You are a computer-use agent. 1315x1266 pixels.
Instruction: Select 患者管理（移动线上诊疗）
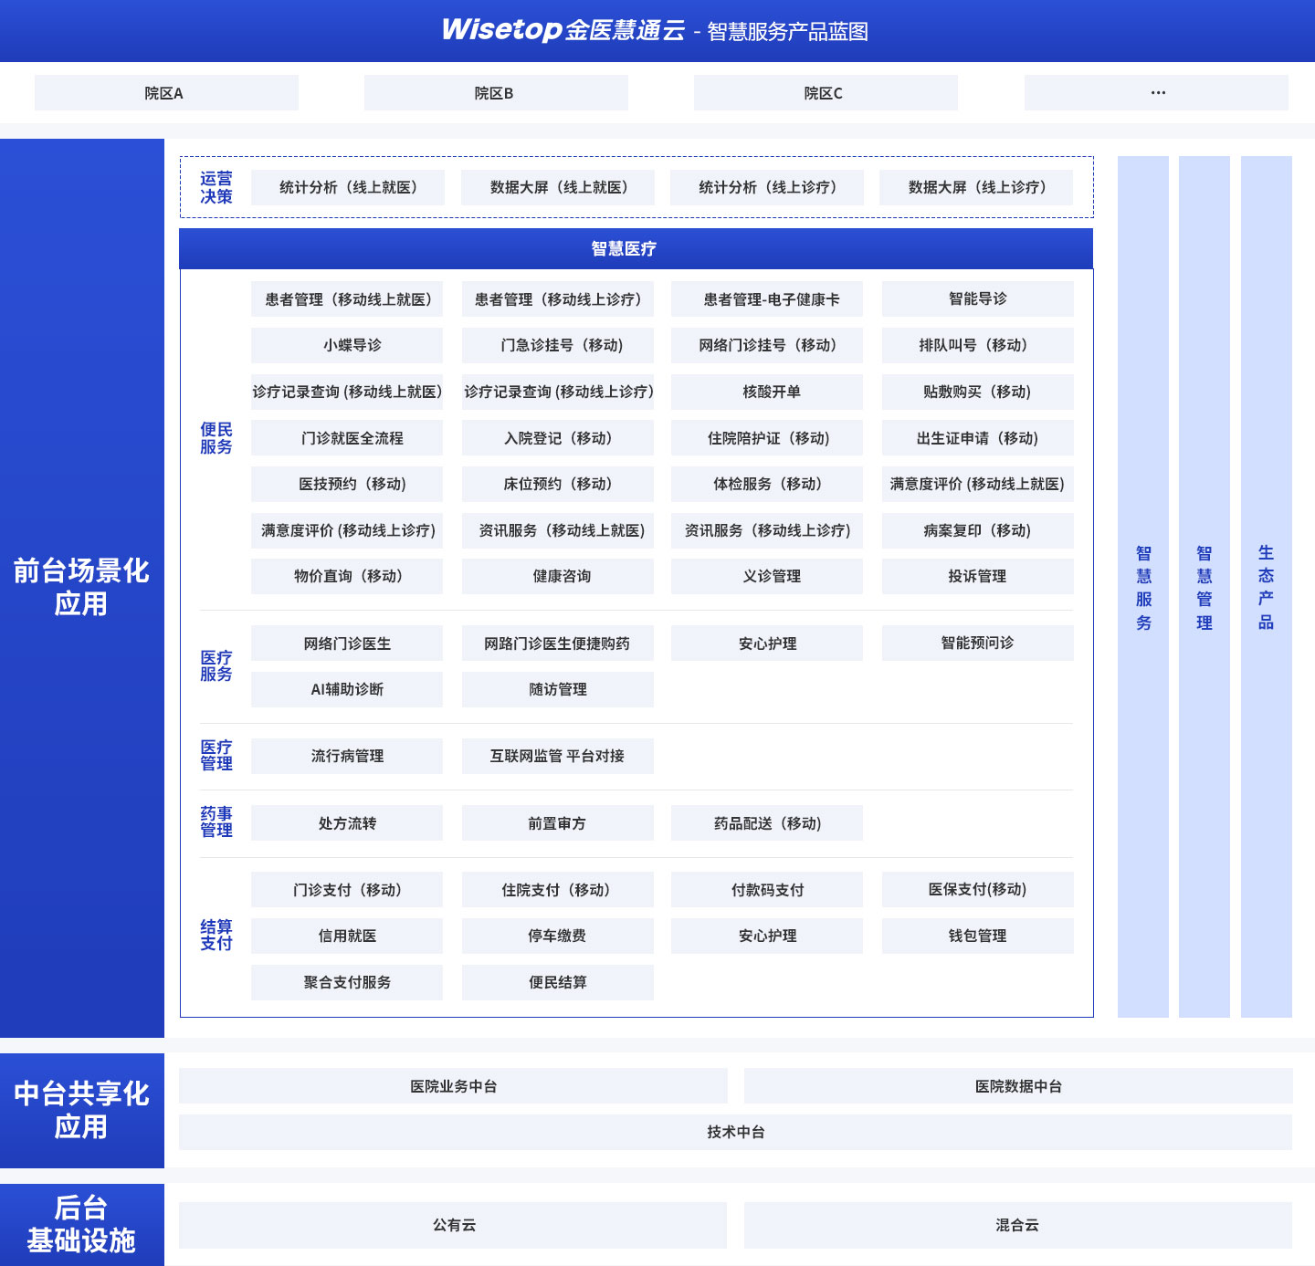coord(558,299)
